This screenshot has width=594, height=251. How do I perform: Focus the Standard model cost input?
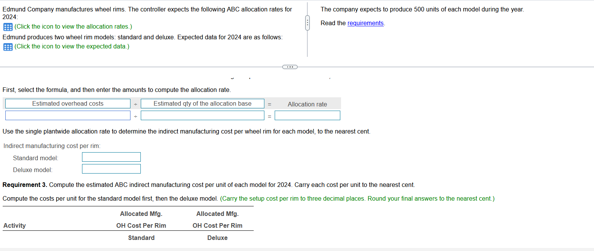coord(111,157)
